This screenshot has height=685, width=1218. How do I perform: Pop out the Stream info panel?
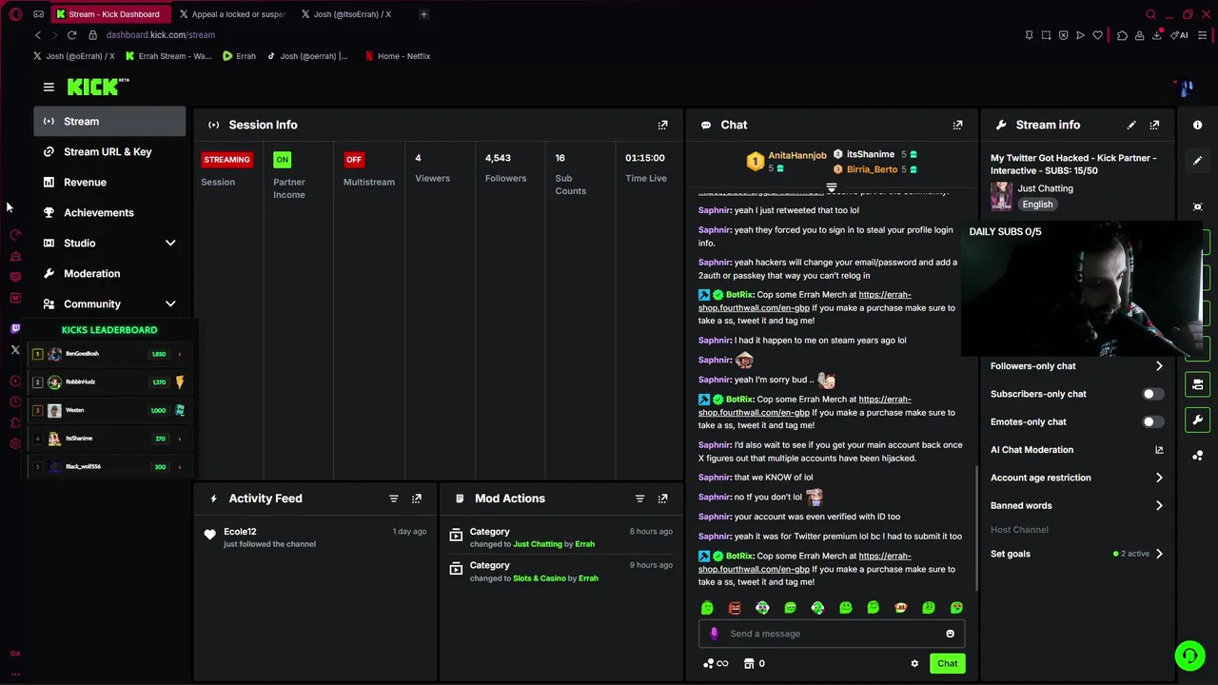pos(1154,125)
